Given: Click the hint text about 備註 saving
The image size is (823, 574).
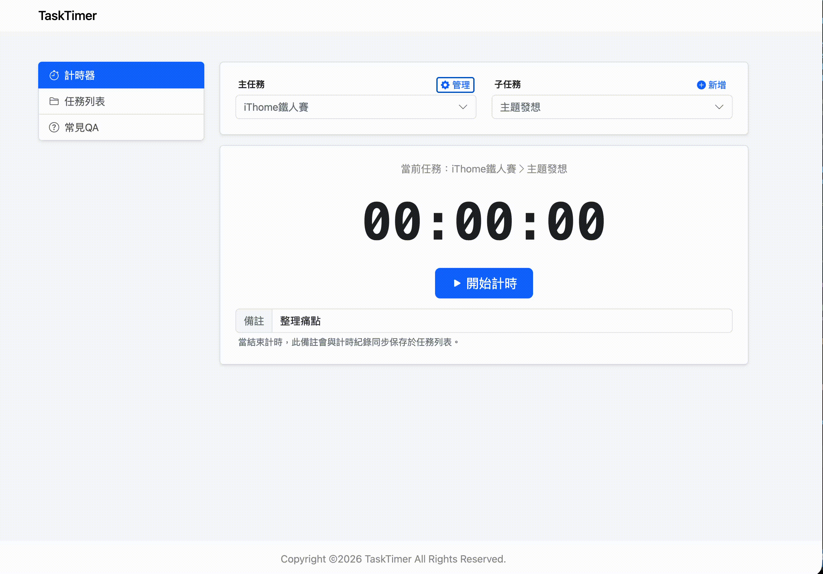Looking at the screenshot, I should 349,342.
